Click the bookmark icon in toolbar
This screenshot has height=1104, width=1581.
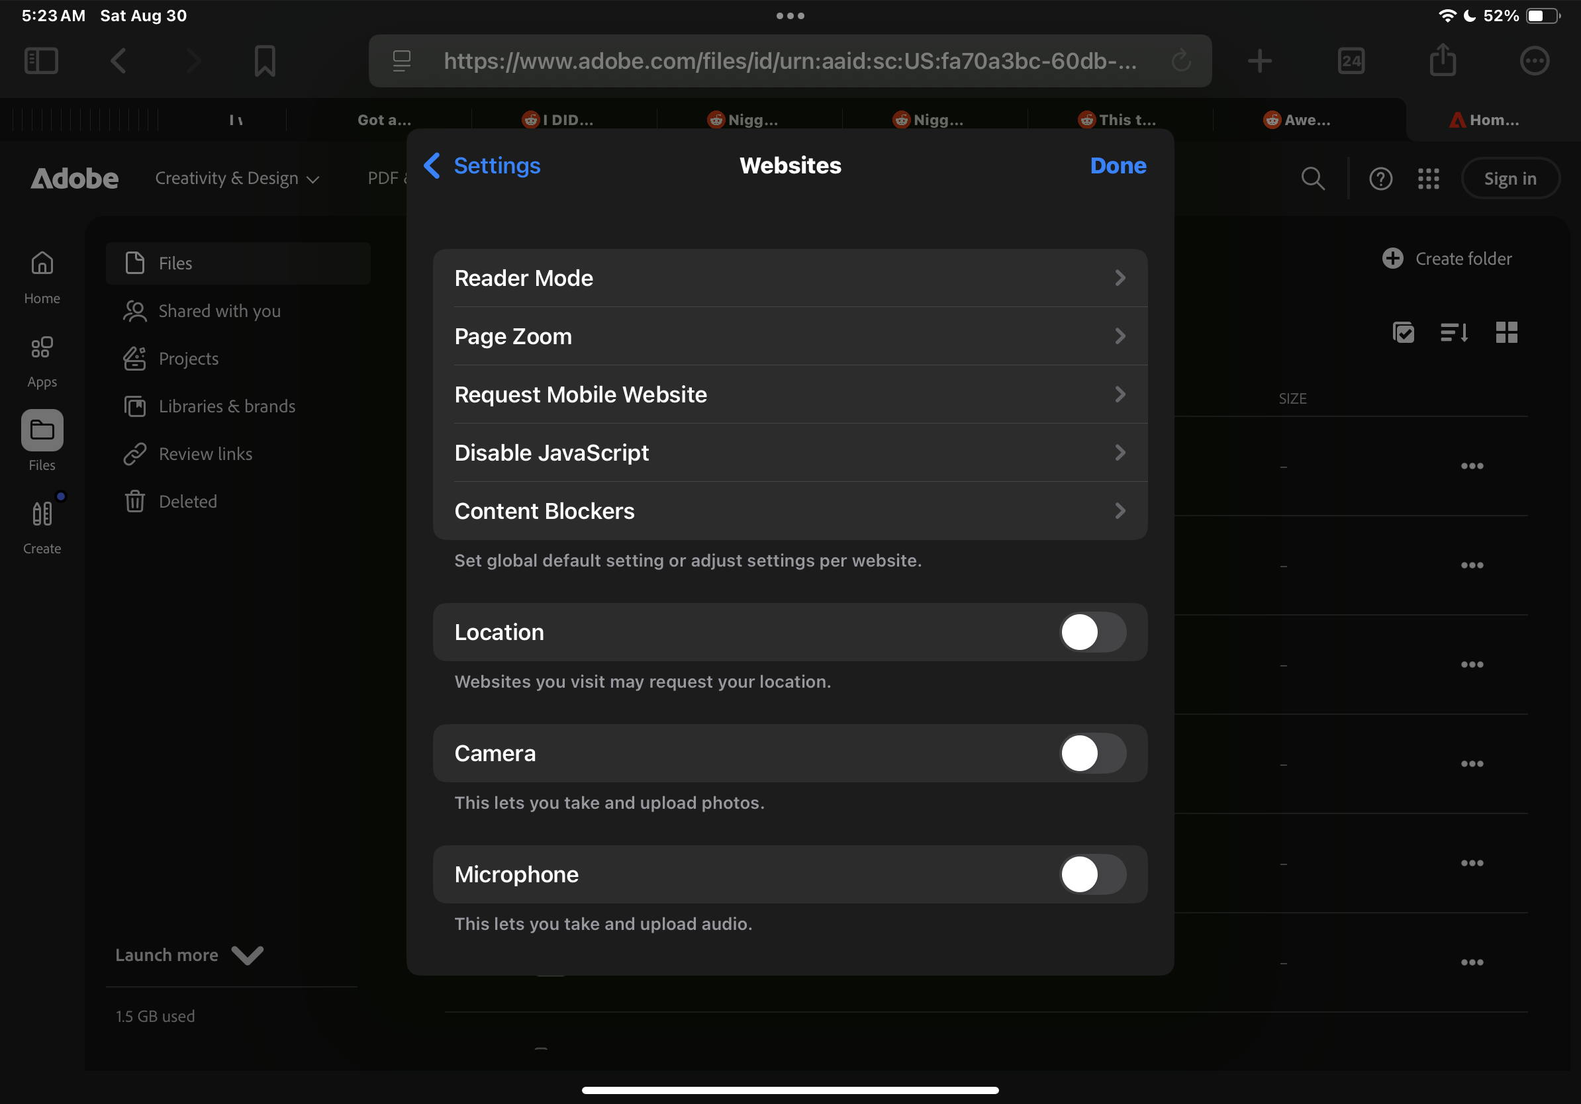[x=264, y=61]
